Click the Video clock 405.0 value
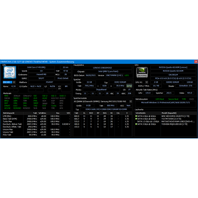The width and height of the screenshot is (198, 198). [x=190, y=93]
